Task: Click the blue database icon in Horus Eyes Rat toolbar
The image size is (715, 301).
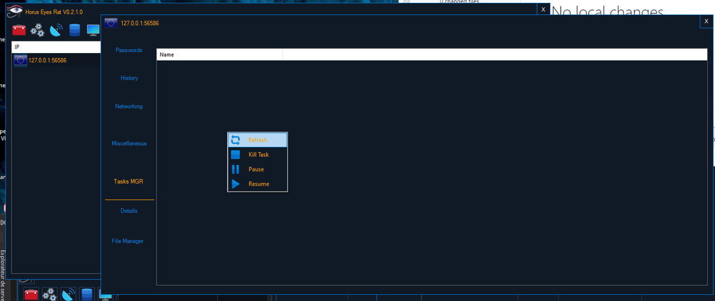Action: pyautogui.click(x=74, y=30)
